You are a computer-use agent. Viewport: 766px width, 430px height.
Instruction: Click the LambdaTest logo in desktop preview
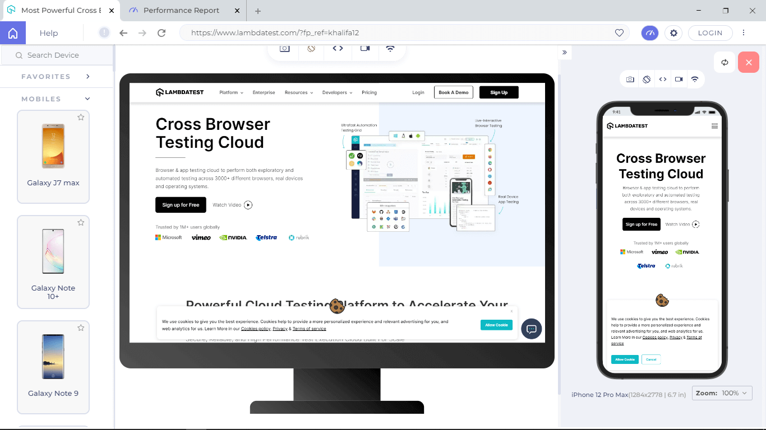click(x=179, y=92)
